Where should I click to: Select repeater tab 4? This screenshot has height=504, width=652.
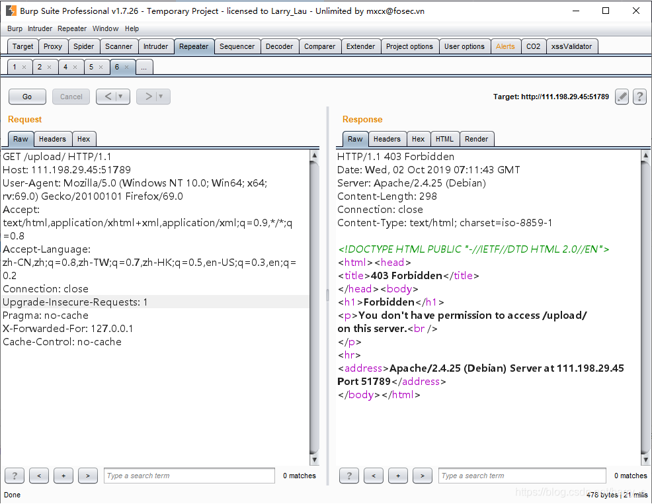[65, 67]
